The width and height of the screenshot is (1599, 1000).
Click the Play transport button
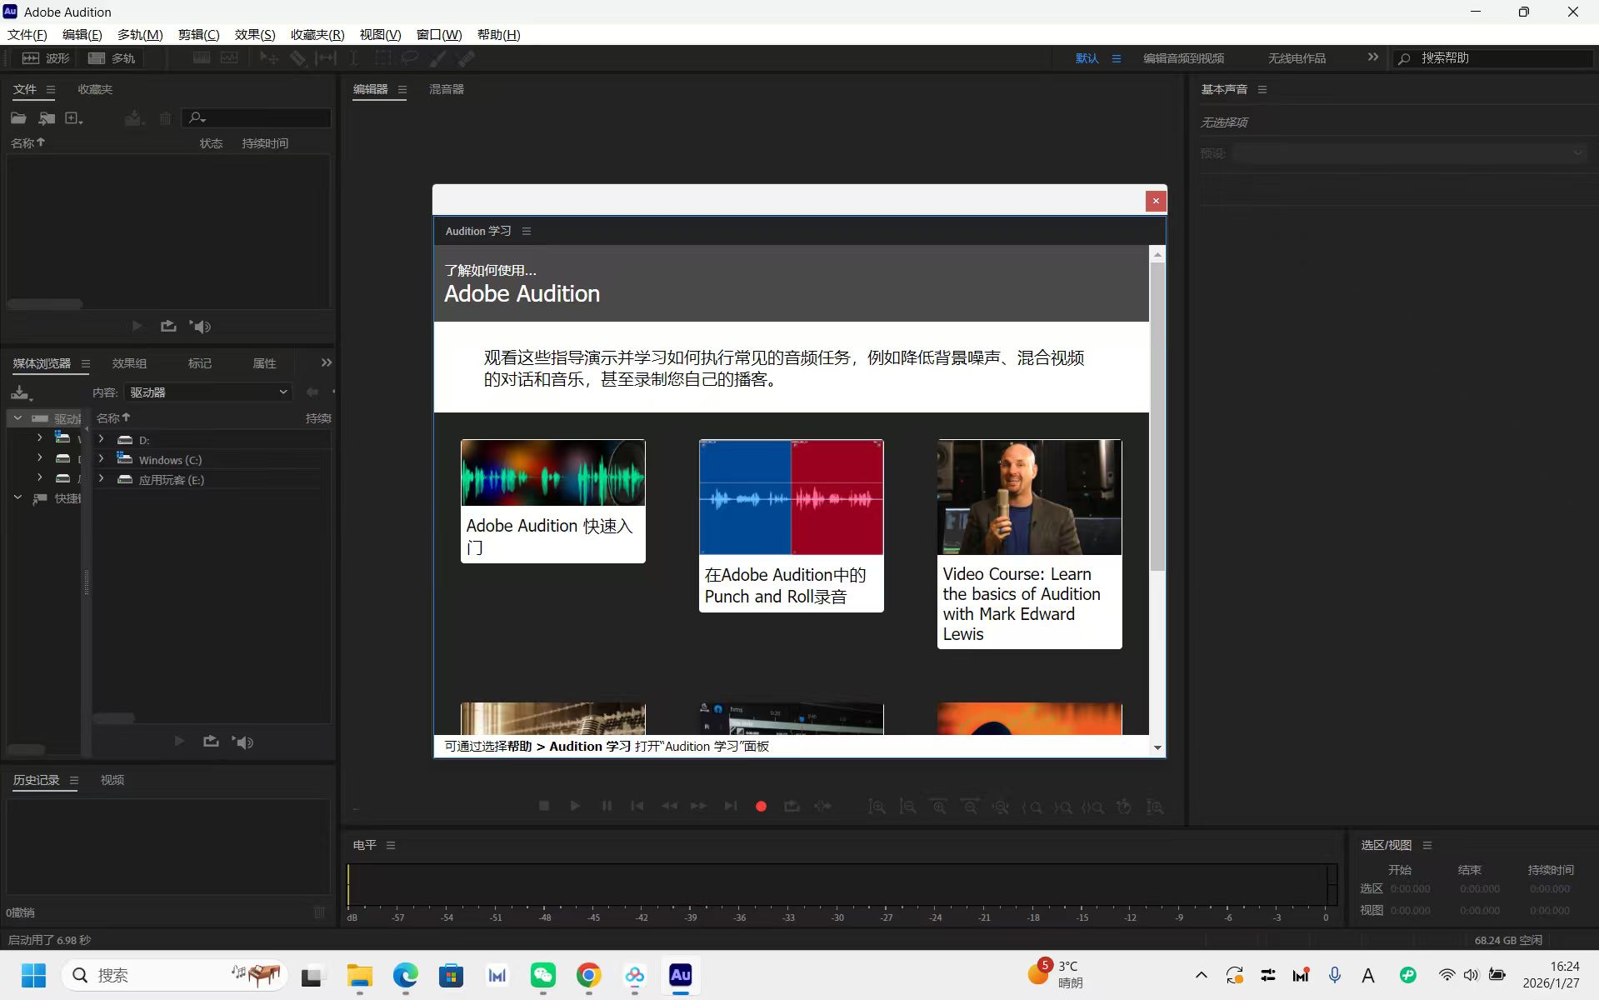click(x=575, y=806)
